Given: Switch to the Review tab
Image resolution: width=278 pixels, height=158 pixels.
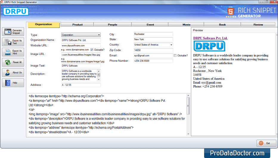Looking at the screenshot, I should [258, 25].
